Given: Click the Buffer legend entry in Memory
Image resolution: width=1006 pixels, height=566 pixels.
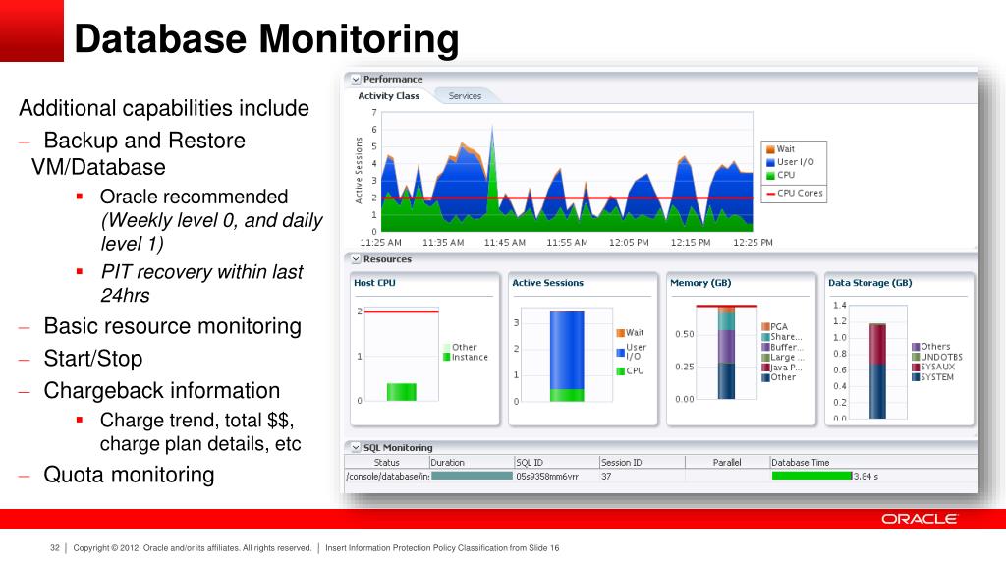Looking at the screenshot, I should pos(781,347).
